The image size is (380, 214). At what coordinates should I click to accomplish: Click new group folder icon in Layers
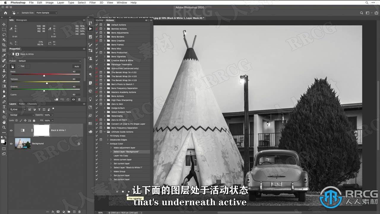tap(69, 212)
